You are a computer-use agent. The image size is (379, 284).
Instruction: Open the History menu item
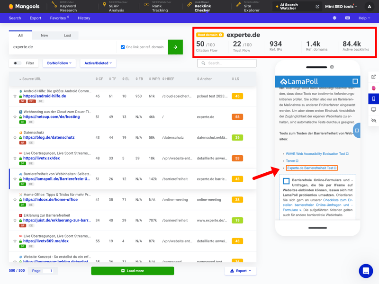84,18
